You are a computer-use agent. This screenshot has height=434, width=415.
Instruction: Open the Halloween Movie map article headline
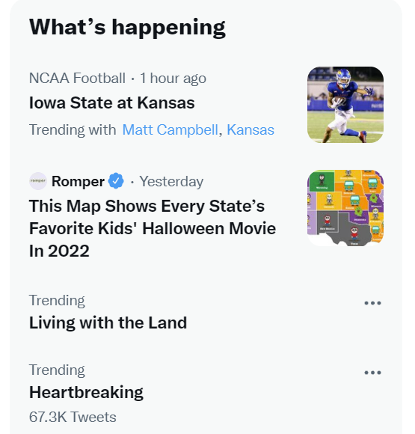click(x=153, y=228)
